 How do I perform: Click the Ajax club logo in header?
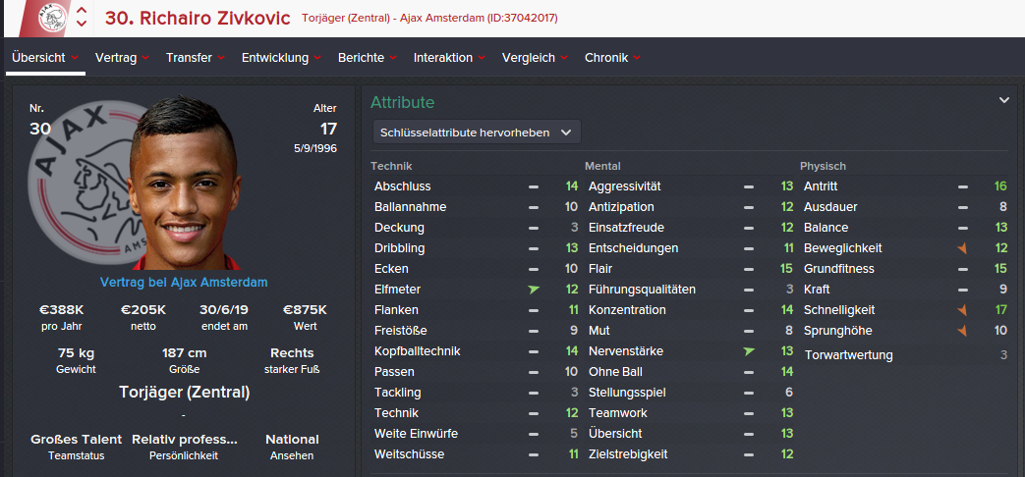pos(51,17)
